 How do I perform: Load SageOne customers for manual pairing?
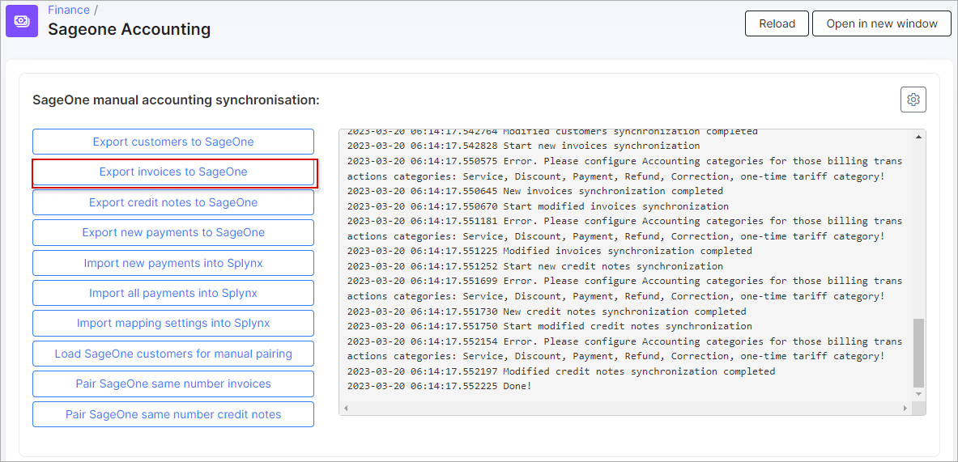[x=173, y=354]
